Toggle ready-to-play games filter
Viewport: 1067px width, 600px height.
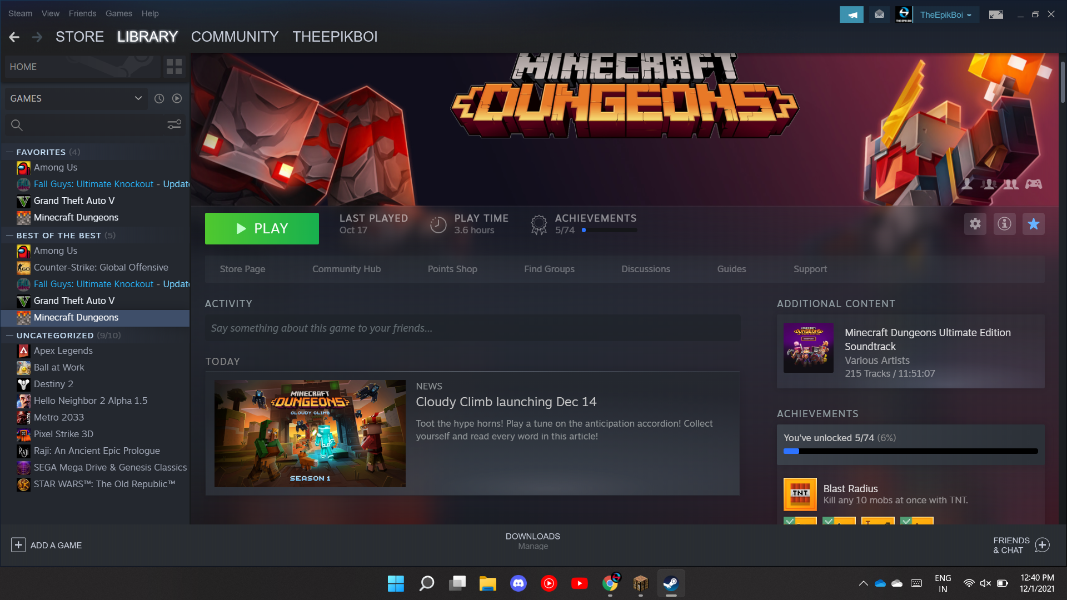click(177, 98)
